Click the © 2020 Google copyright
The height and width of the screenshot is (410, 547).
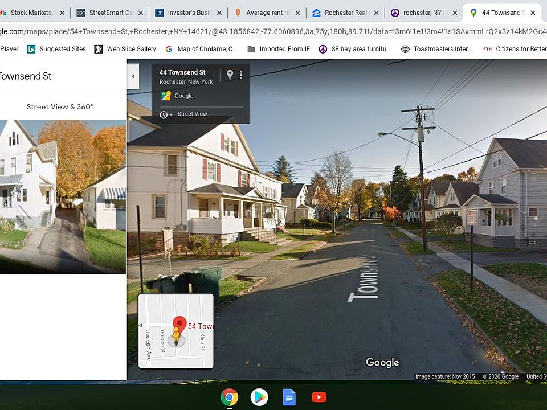pyautogui.click(x=501, y=376)
